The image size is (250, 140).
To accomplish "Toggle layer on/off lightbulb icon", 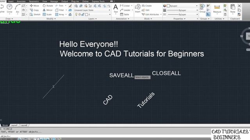I will point(76,14).
